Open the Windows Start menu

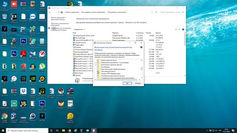(x=3, y=130)
